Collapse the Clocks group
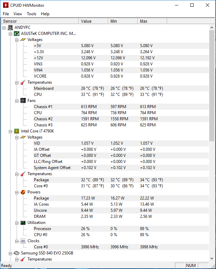Image resolution: width=216 pixels, height=269 pixels. (x=17, y=241)
